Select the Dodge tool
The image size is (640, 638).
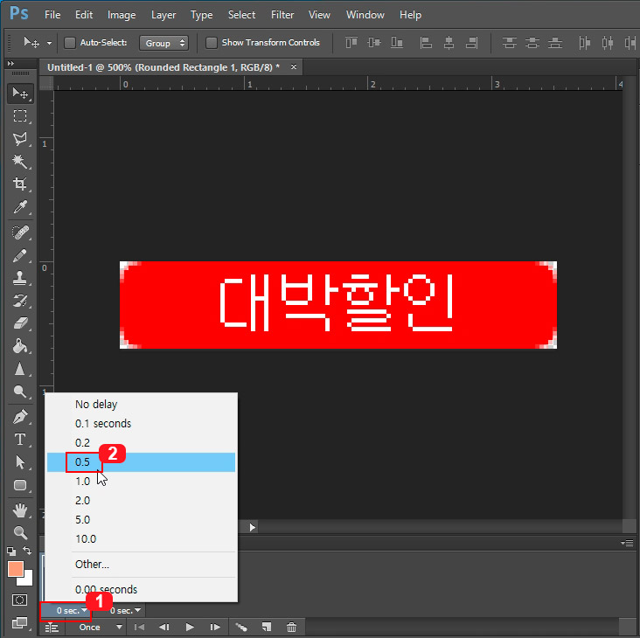[20, 392]
